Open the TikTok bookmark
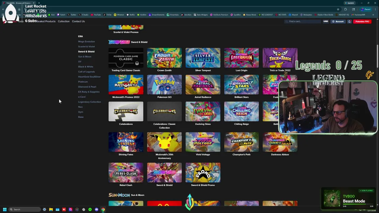 107,15
